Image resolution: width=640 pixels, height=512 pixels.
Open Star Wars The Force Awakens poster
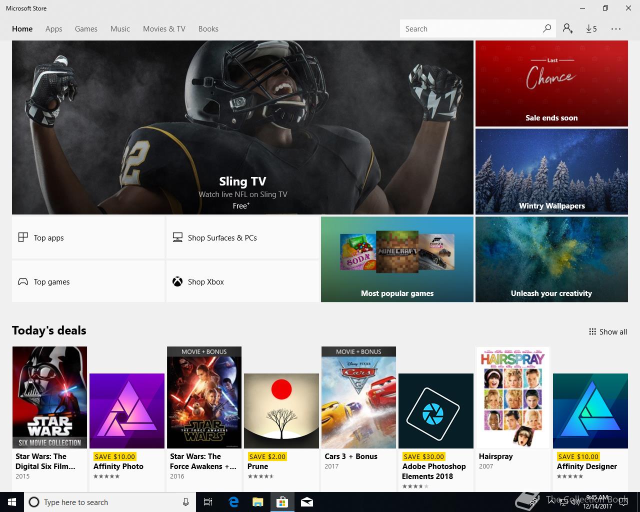click(204, 397)
